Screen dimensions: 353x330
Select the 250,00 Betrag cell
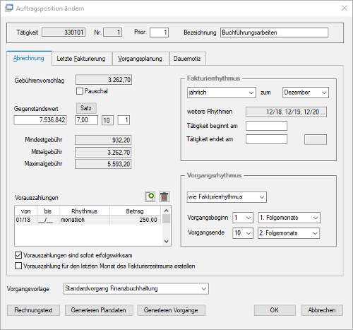point(136,220)
